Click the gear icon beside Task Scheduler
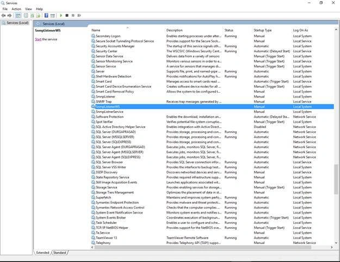Image resolution: width=340 pixels, height=262 pixels. tap(93, 223)
